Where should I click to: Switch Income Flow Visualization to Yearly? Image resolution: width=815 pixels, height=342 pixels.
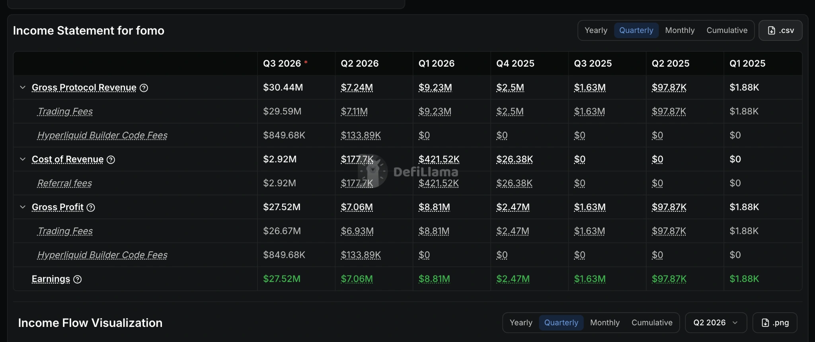pos(521,323)
